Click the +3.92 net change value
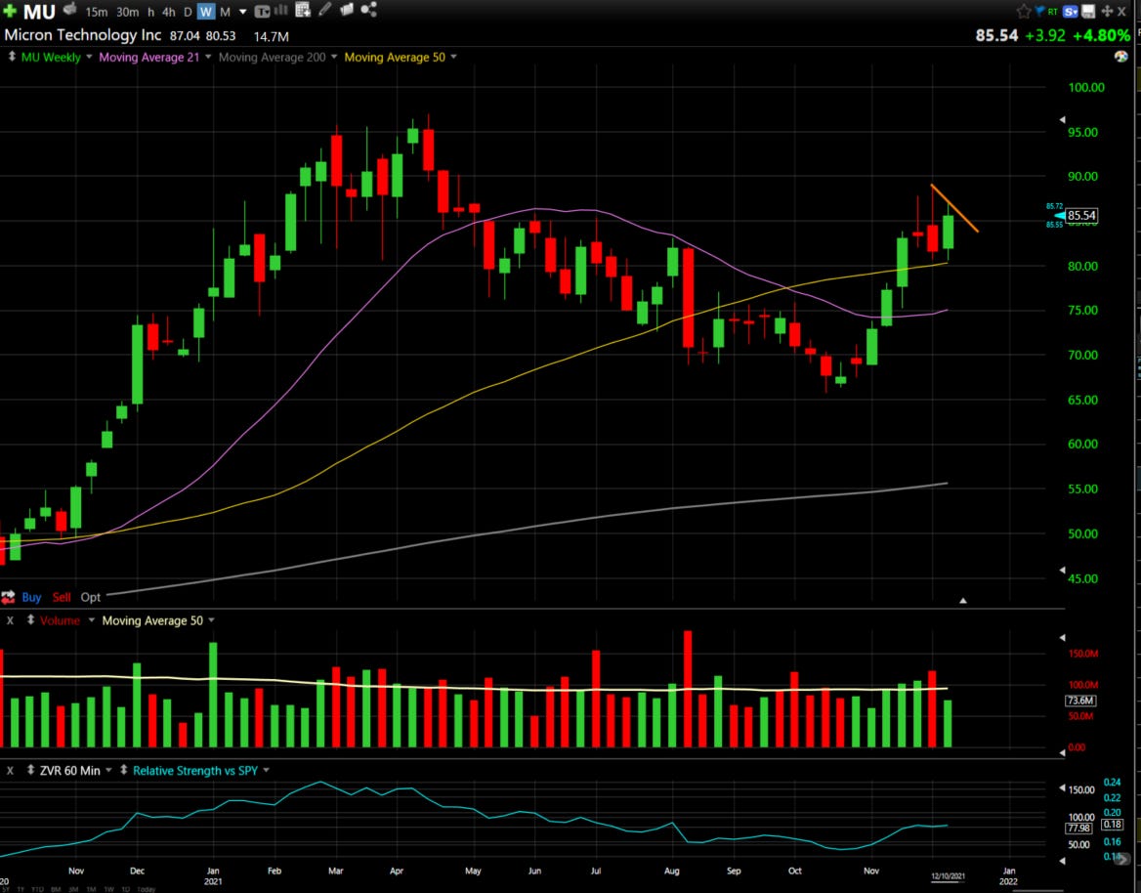 (x=1045, y=35)
